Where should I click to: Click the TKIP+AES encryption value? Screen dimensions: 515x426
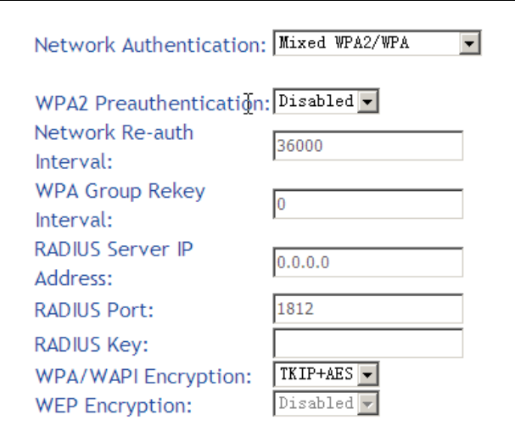[316, 373]
